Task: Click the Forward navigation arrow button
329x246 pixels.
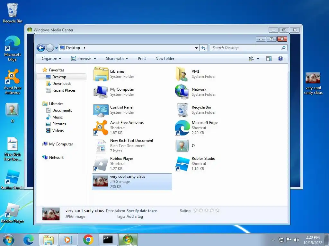Action: [50, 48]
